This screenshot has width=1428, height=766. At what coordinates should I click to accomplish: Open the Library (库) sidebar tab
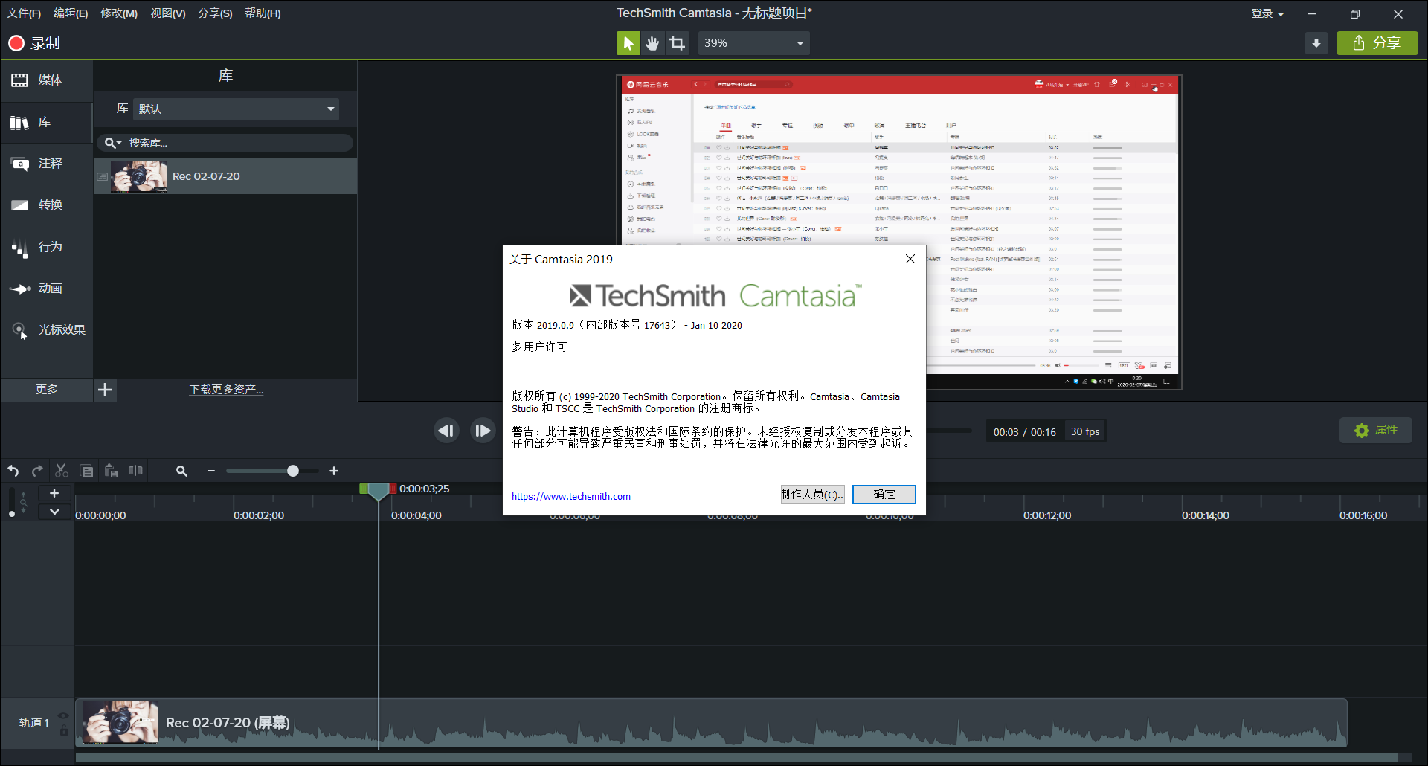(46, 122)
